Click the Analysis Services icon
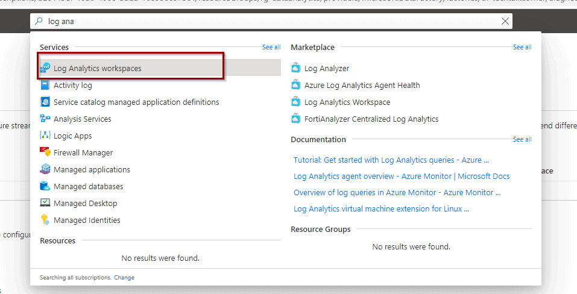The width and height of the screenshot is (577, 294). click(45, 119)
